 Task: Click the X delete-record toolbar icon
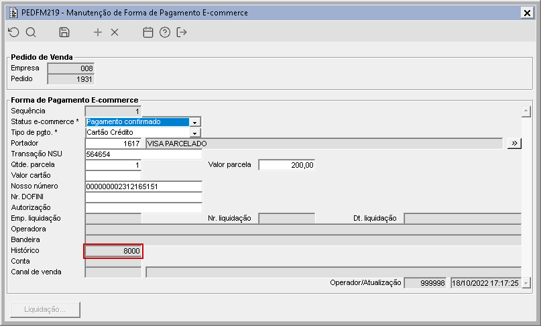tap(115, 32)
